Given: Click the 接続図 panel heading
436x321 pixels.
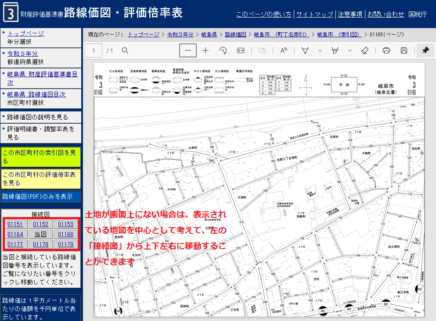Looking at the screenshot, I should tap(40, 214).
